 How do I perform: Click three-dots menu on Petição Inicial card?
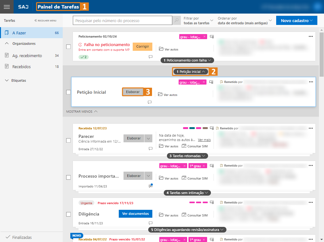311,82
